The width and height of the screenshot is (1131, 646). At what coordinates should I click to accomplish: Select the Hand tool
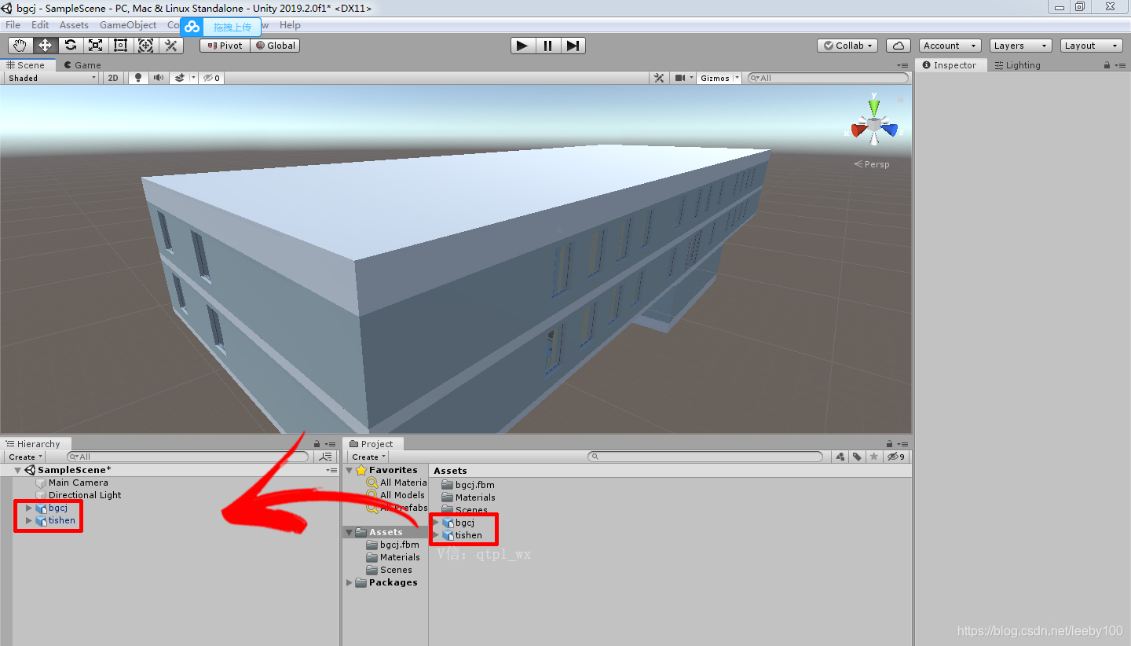point(20,46)
